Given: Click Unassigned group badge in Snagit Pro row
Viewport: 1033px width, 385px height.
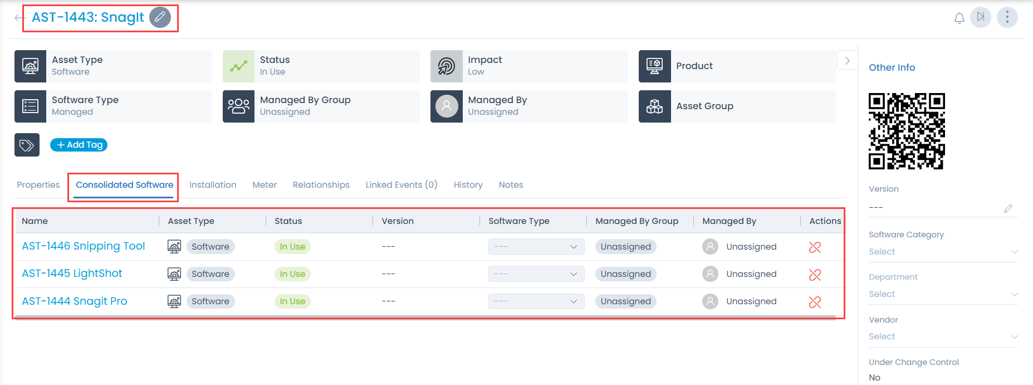Looking at the screenshot, I should [x=626, y=301].
